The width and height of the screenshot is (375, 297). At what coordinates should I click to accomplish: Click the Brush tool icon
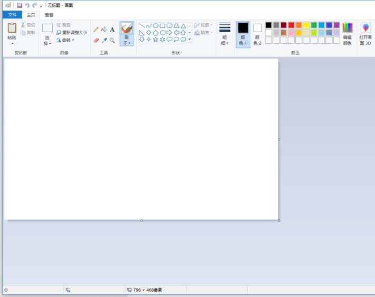[x=127, y=28]
